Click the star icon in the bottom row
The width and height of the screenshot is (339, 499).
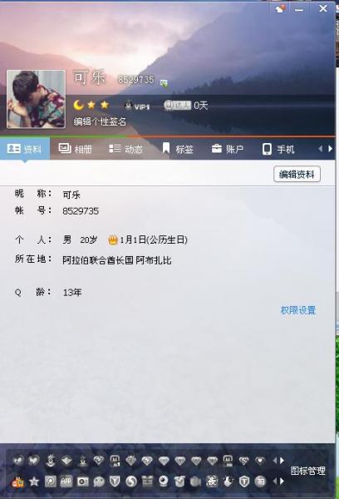pyautogui.click(x=34, y=482)
